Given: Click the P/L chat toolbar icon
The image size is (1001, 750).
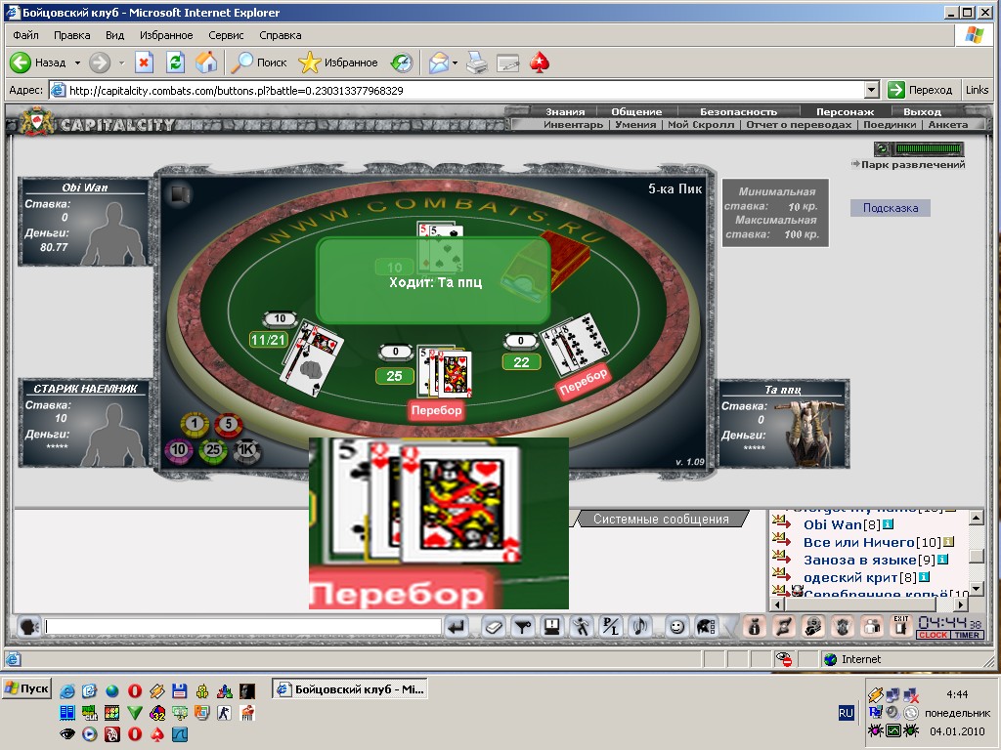Looking at the screenshot, I should [611, 627].
